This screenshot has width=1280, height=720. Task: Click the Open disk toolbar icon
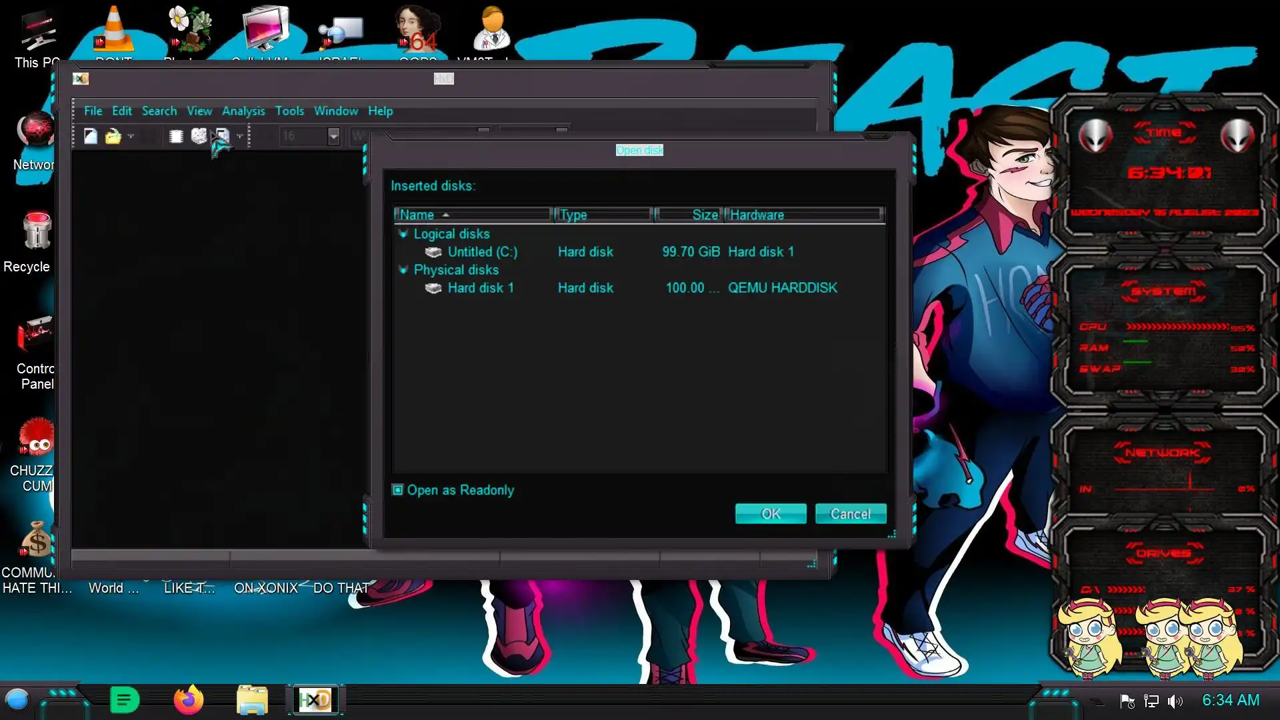pos(199,136)
